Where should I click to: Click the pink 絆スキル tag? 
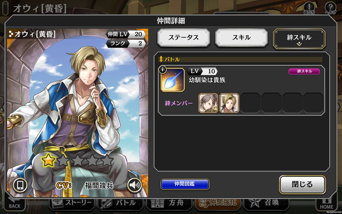304,71
